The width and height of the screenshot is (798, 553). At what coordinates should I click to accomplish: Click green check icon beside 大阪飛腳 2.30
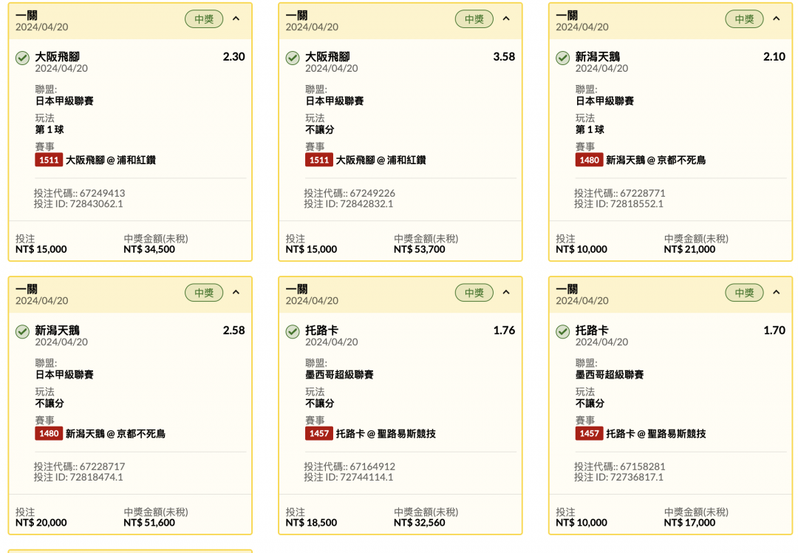22,58
